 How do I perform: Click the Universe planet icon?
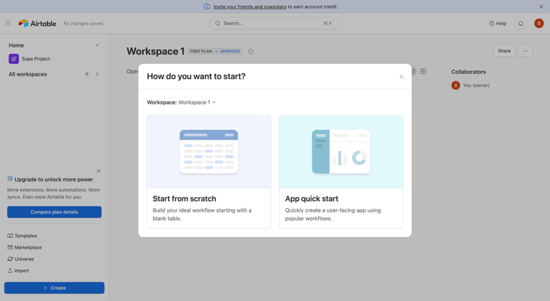10,259
